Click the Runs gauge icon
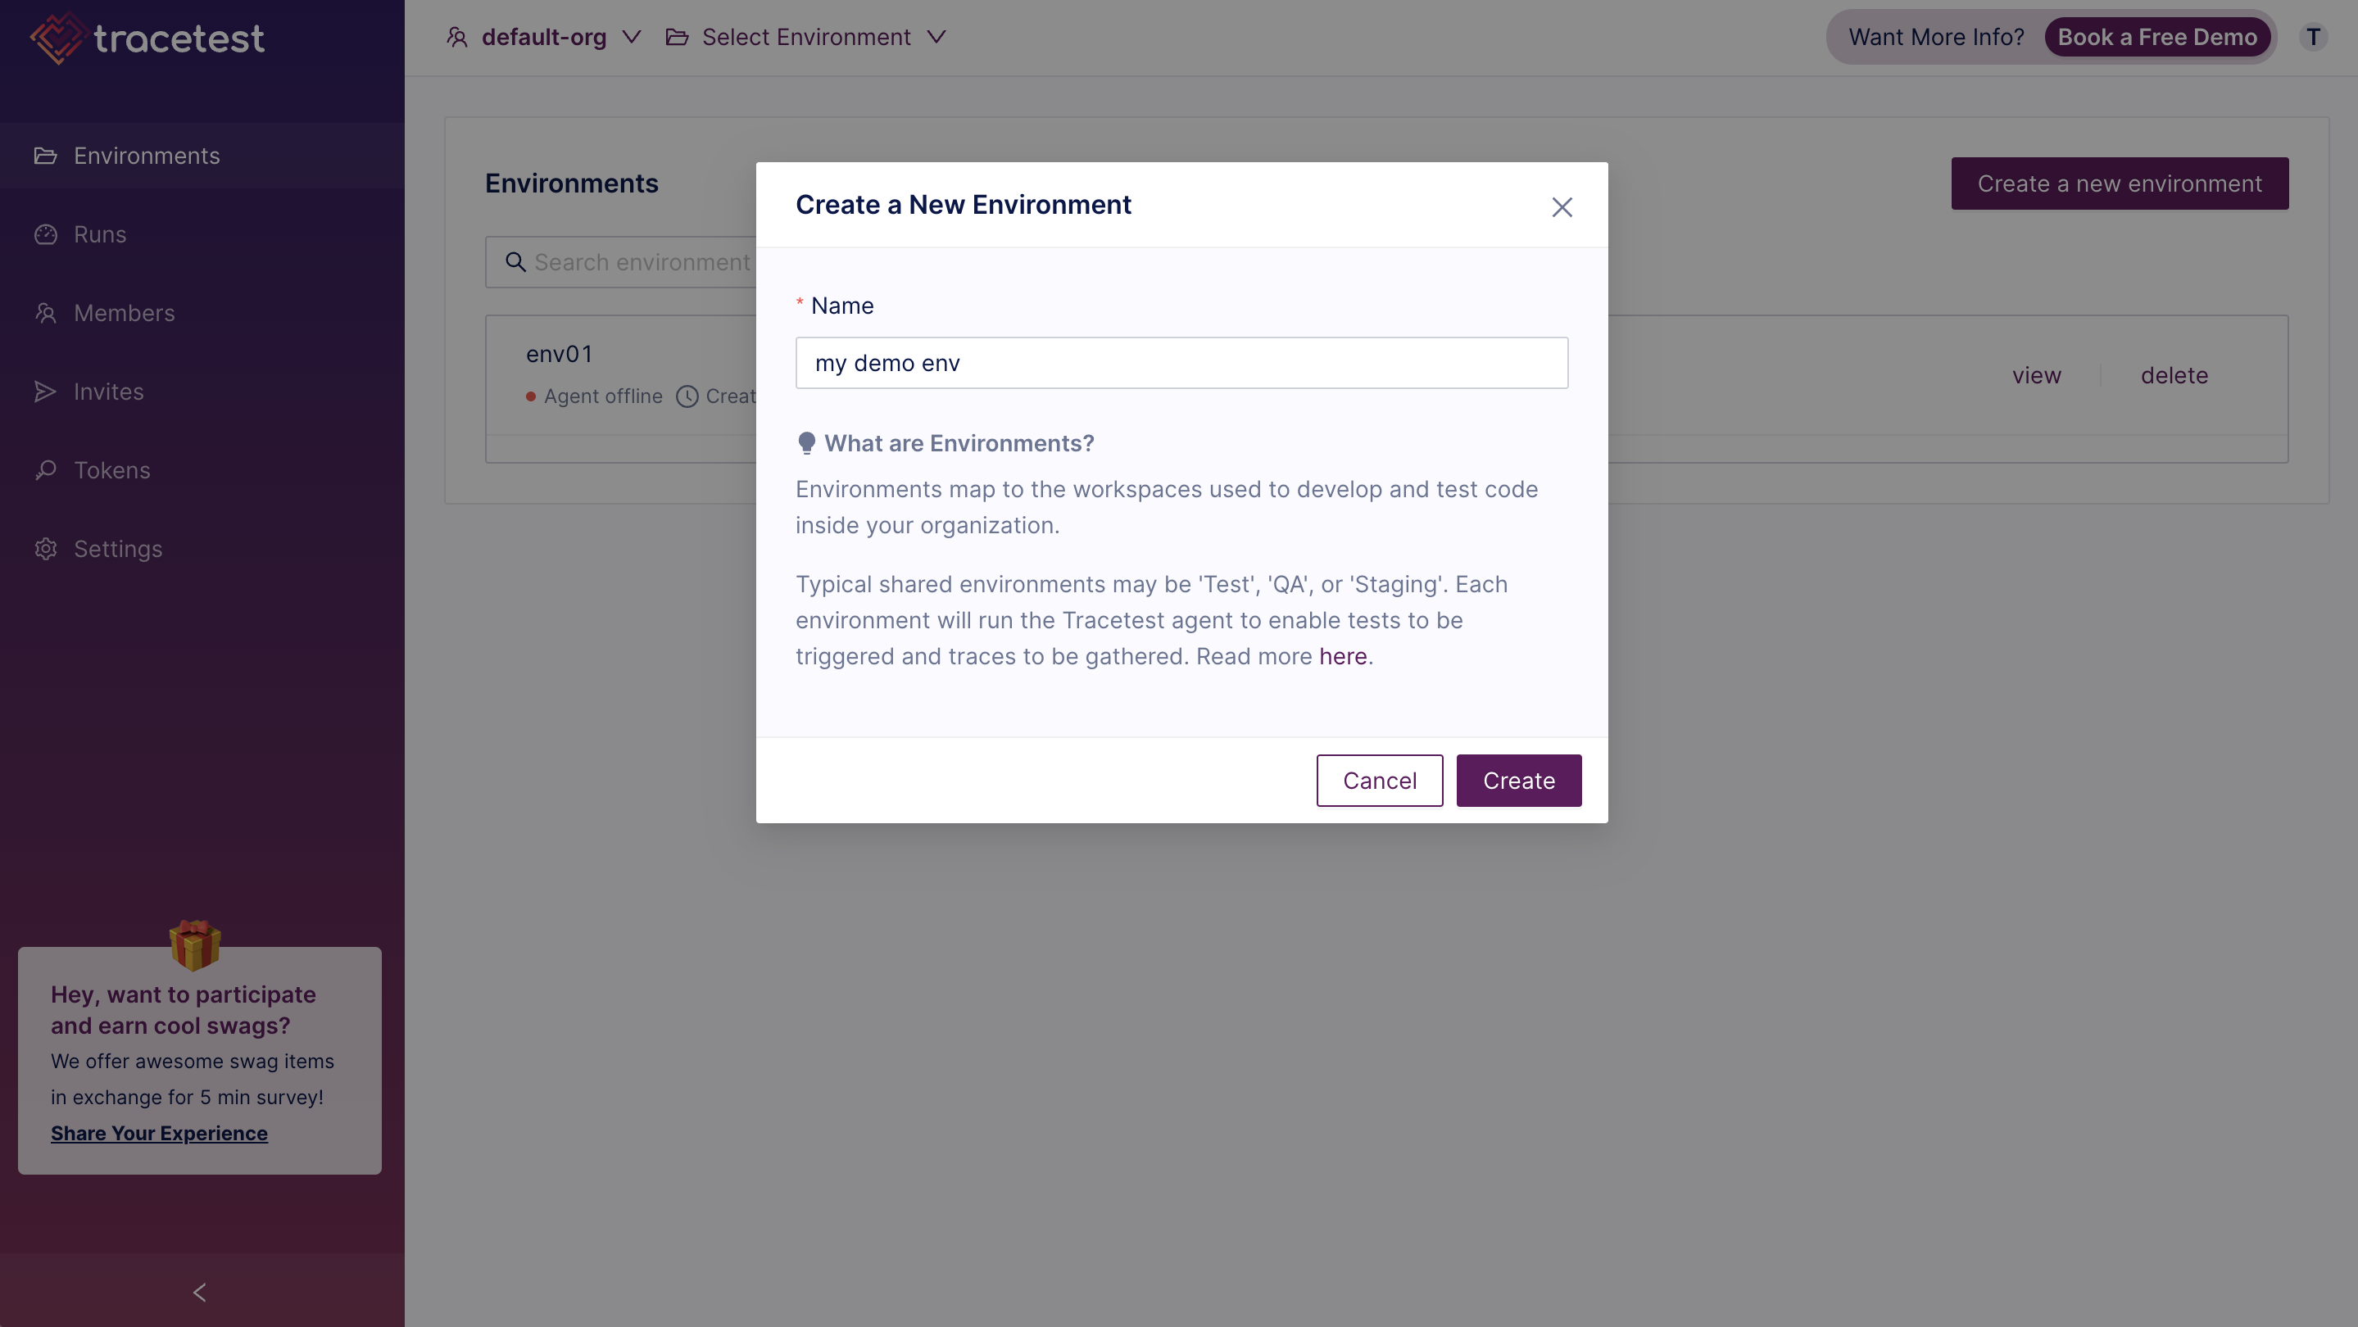The width and height of the screenshot is (2358, 1327). point(45,234)
